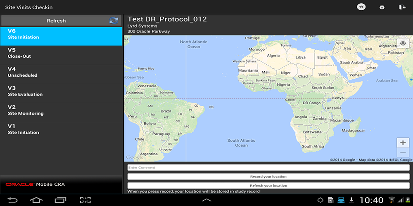Click South Atlantic Ocean label
Image resolution: width=413 pixels, height=206 pixels.
(x=242, y=143)
